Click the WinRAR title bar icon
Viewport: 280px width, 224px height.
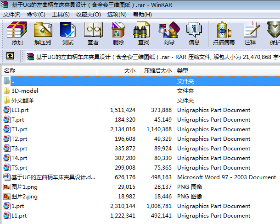(5, 5)
